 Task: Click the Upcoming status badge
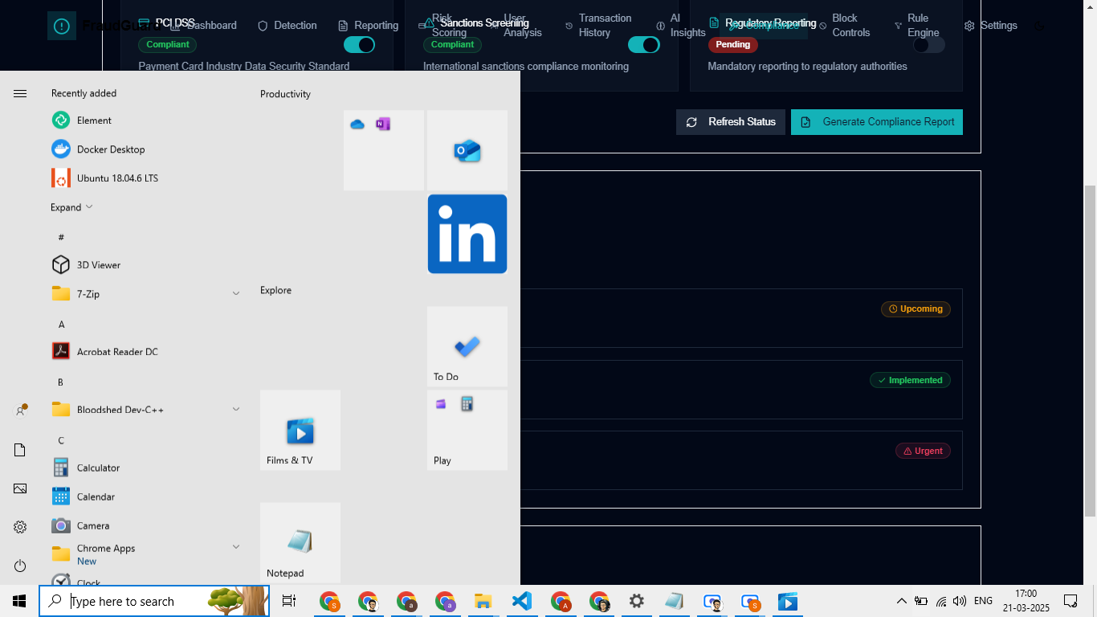pos(916,309)
